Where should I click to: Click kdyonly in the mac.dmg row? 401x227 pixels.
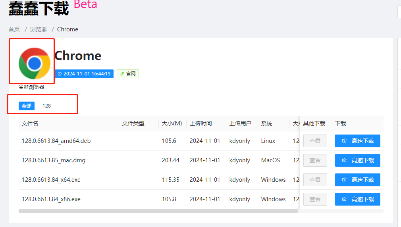pyautogui.click(x=240, y=160)
